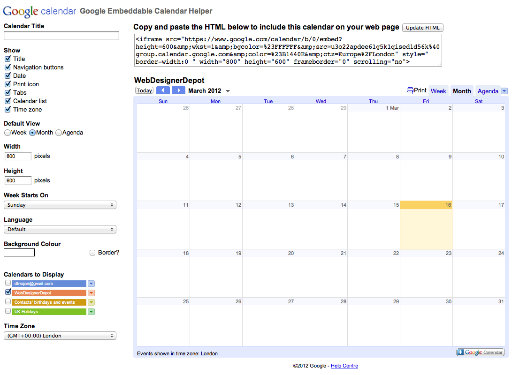Screen dimensions: 512x375
Task: Enable the Border checkbox
Action: tap(92, 253)
